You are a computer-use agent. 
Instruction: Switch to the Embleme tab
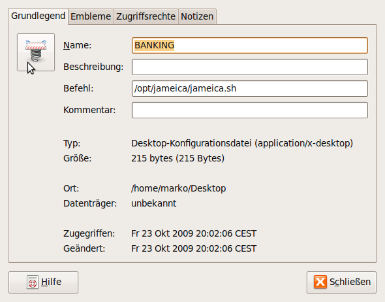[x=91, y=16]
